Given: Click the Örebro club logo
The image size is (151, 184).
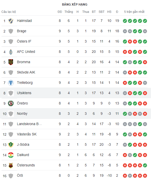Looking at the screenshot, I should coord(11,103).
